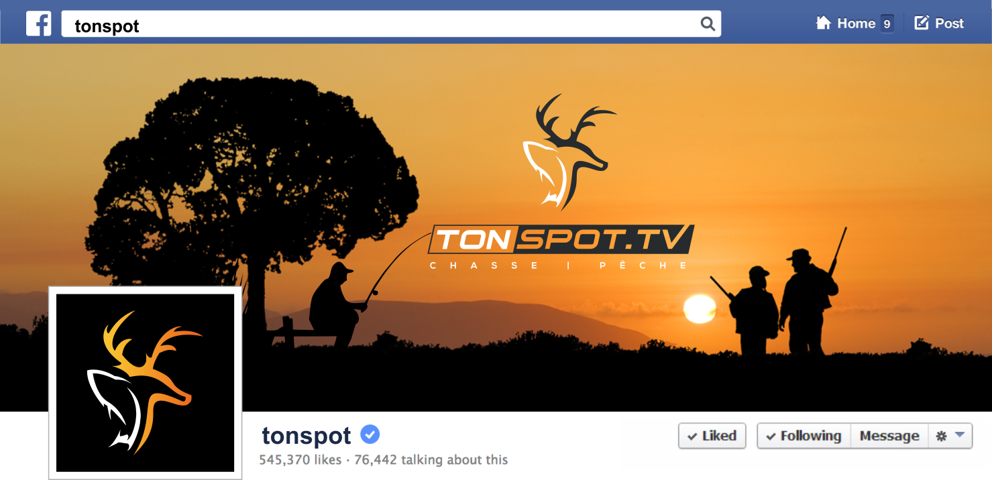Select Post in the top bar
This screenshot has width=992, height=480.
(939, 23)
